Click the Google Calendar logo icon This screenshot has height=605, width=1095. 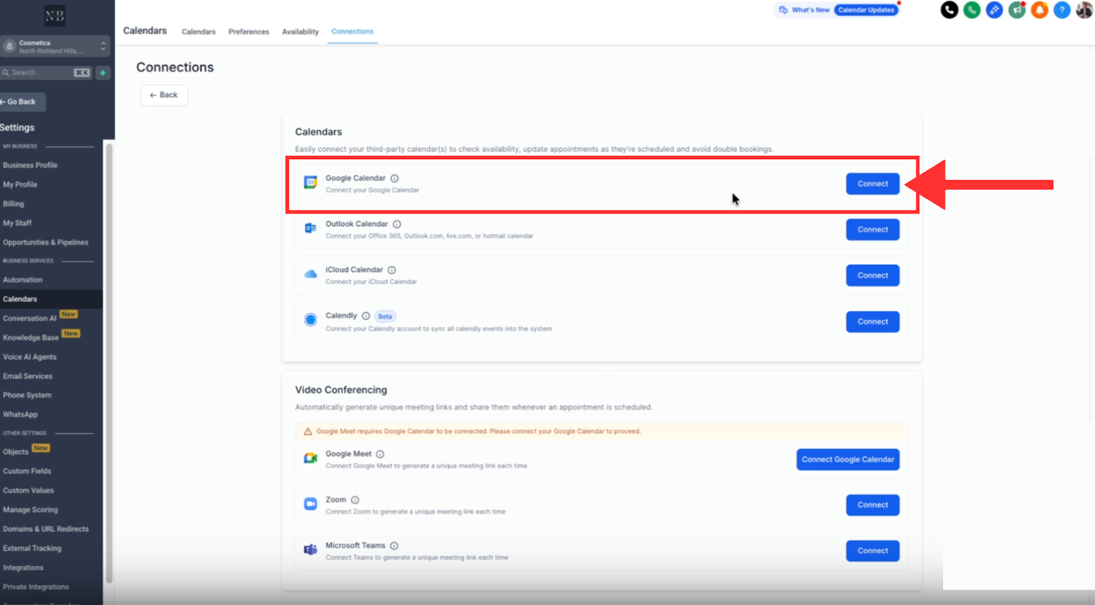(x=311, y=183)
